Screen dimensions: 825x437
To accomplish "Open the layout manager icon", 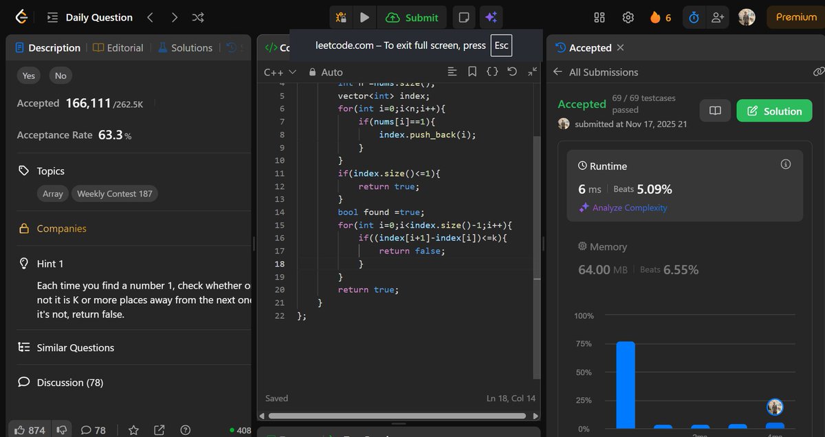I will (x=599, y=17).
